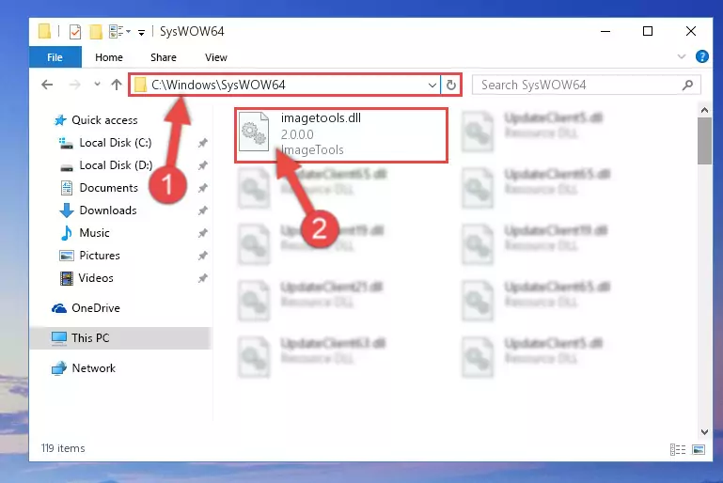Expand the address bar history dropdown
Image resolution: width=723 pixels, height=483 pixels.
432,85
